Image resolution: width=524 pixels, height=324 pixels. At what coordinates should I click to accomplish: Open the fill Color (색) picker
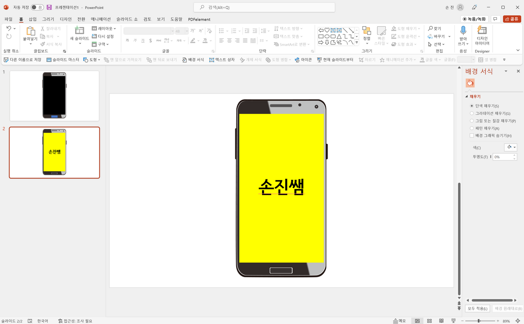click(x=510, y=147)
